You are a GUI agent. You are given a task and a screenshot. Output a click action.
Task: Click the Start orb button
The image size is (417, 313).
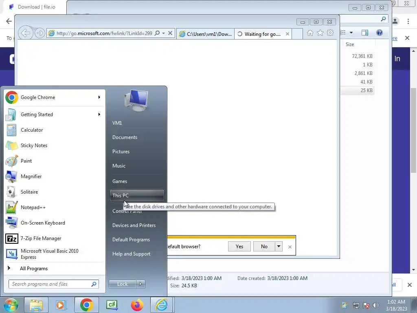point(11,305)
